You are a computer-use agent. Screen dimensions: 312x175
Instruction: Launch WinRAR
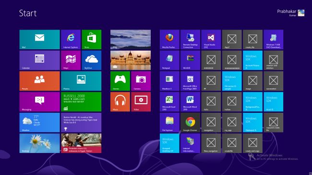[x=190, y=60]
